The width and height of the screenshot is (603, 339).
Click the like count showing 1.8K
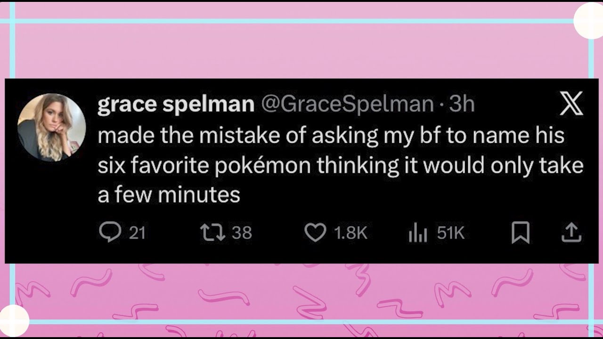point(350,233)
